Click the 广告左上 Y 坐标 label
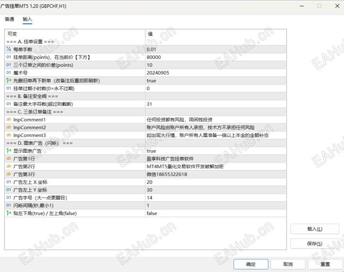This screenshot has height=272, width=344. pyautogui.click(x=30, y=190)
